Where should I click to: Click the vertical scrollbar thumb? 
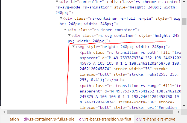pyautogui.click(x=184, y=22)
